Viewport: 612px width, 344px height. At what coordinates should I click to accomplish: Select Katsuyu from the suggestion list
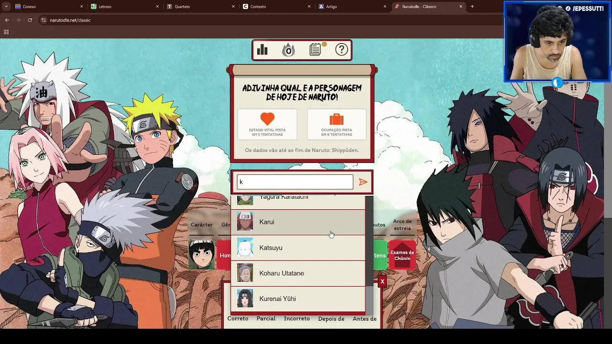[298, 247]
